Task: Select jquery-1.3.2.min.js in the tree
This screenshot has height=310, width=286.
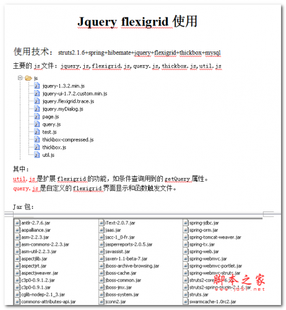Action: click(64, 86)
